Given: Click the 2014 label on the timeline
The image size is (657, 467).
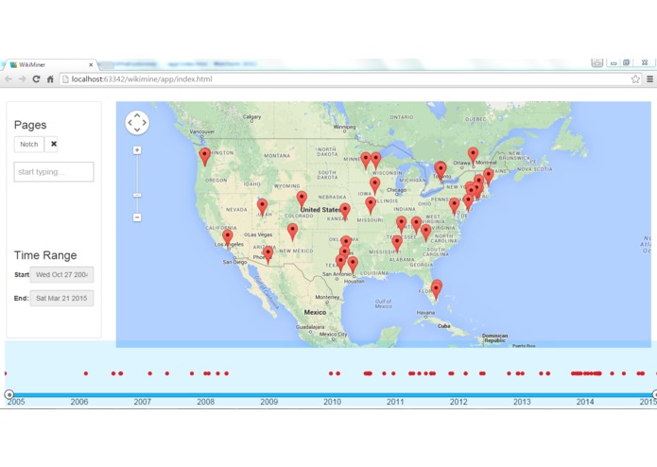Looking at the screenshot, I should pyautogui.click(x=585, y=402).
